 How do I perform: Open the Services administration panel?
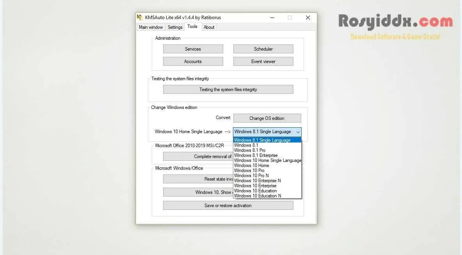click(193, 49)
